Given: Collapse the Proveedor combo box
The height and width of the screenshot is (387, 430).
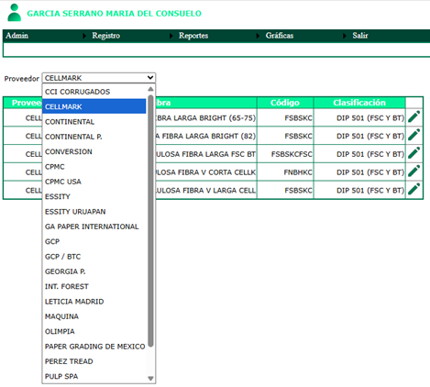Looking at the screenshot, I should [99, 78].
